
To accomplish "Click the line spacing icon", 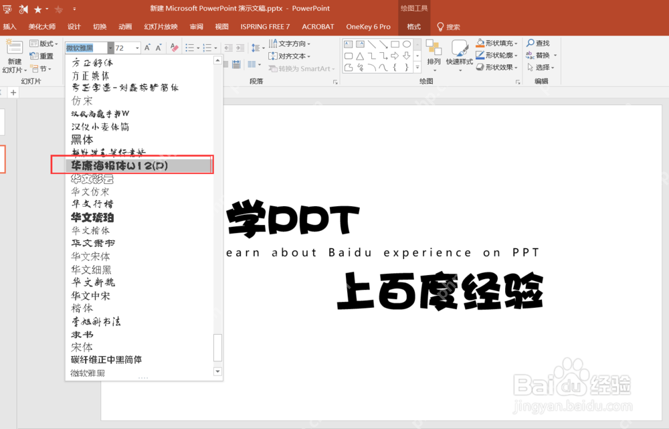I will 255,48.
